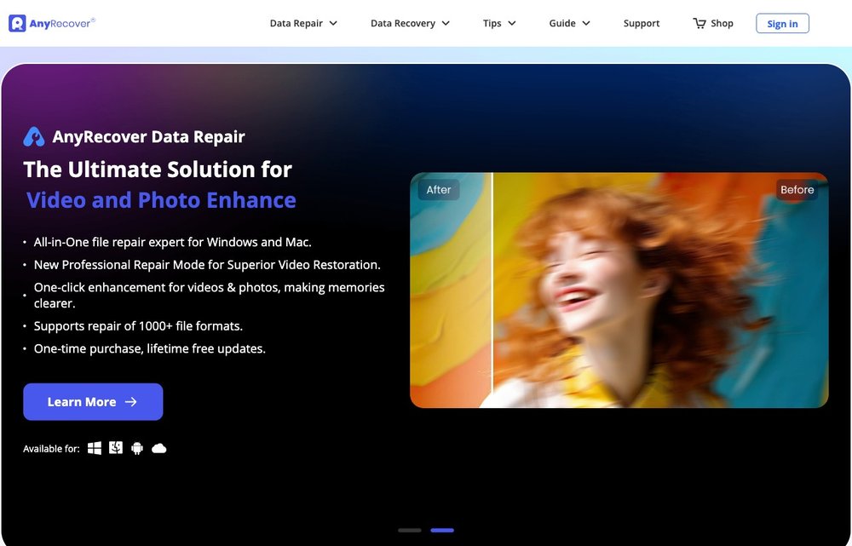
Task: Click 'All-in-One file repair expert' bullet text
Action: point(172,242)
